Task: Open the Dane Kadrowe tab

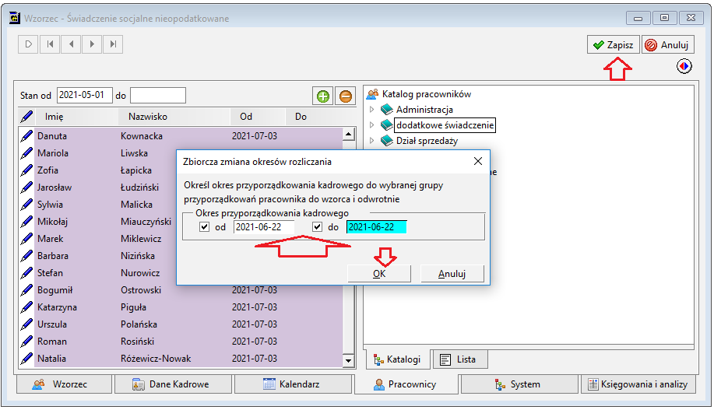Action: tap(173, 384)
